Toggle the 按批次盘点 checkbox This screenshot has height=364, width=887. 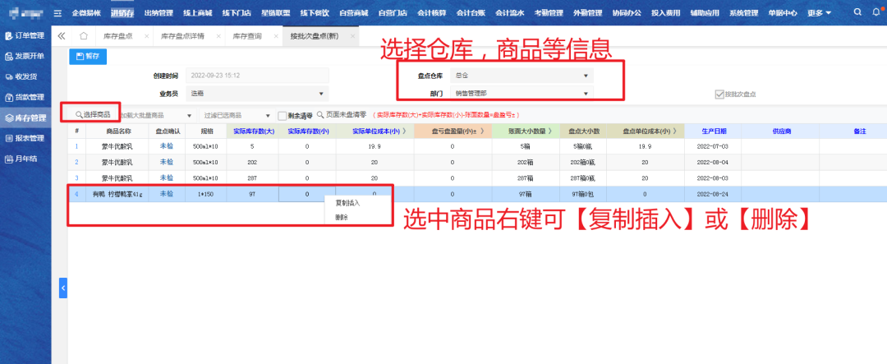pyautogui.click(x=719, y=94)
